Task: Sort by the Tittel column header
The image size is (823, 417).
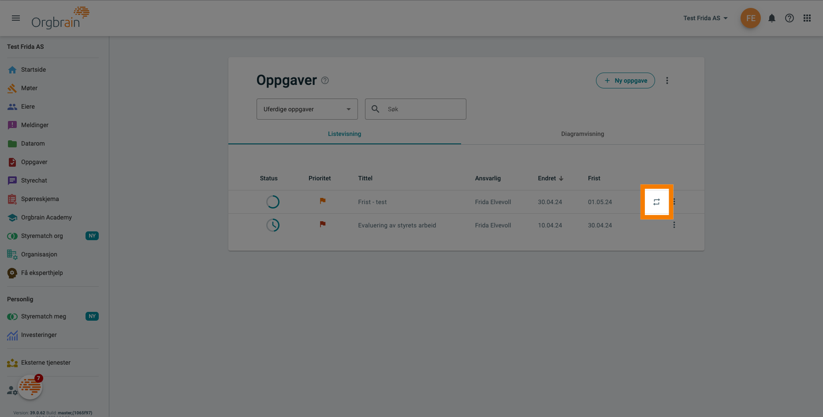Action: click(x=365, y=178)
